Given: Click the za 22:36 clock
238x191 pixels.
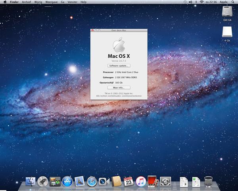Looking at the screenshot, I should pyautogui.click(x=211, y=2).
